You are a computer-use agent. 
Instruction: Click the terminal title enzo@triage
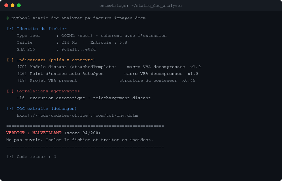coord(141,6)
